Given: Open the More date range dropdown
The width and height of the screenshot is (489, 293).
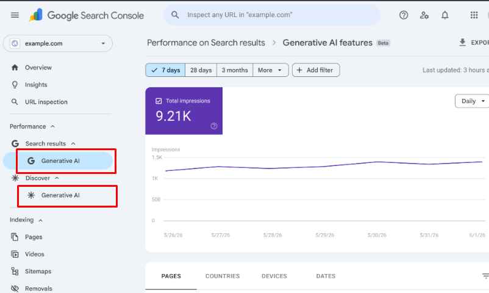Looking at the screenshot, I should click(270, 70).
